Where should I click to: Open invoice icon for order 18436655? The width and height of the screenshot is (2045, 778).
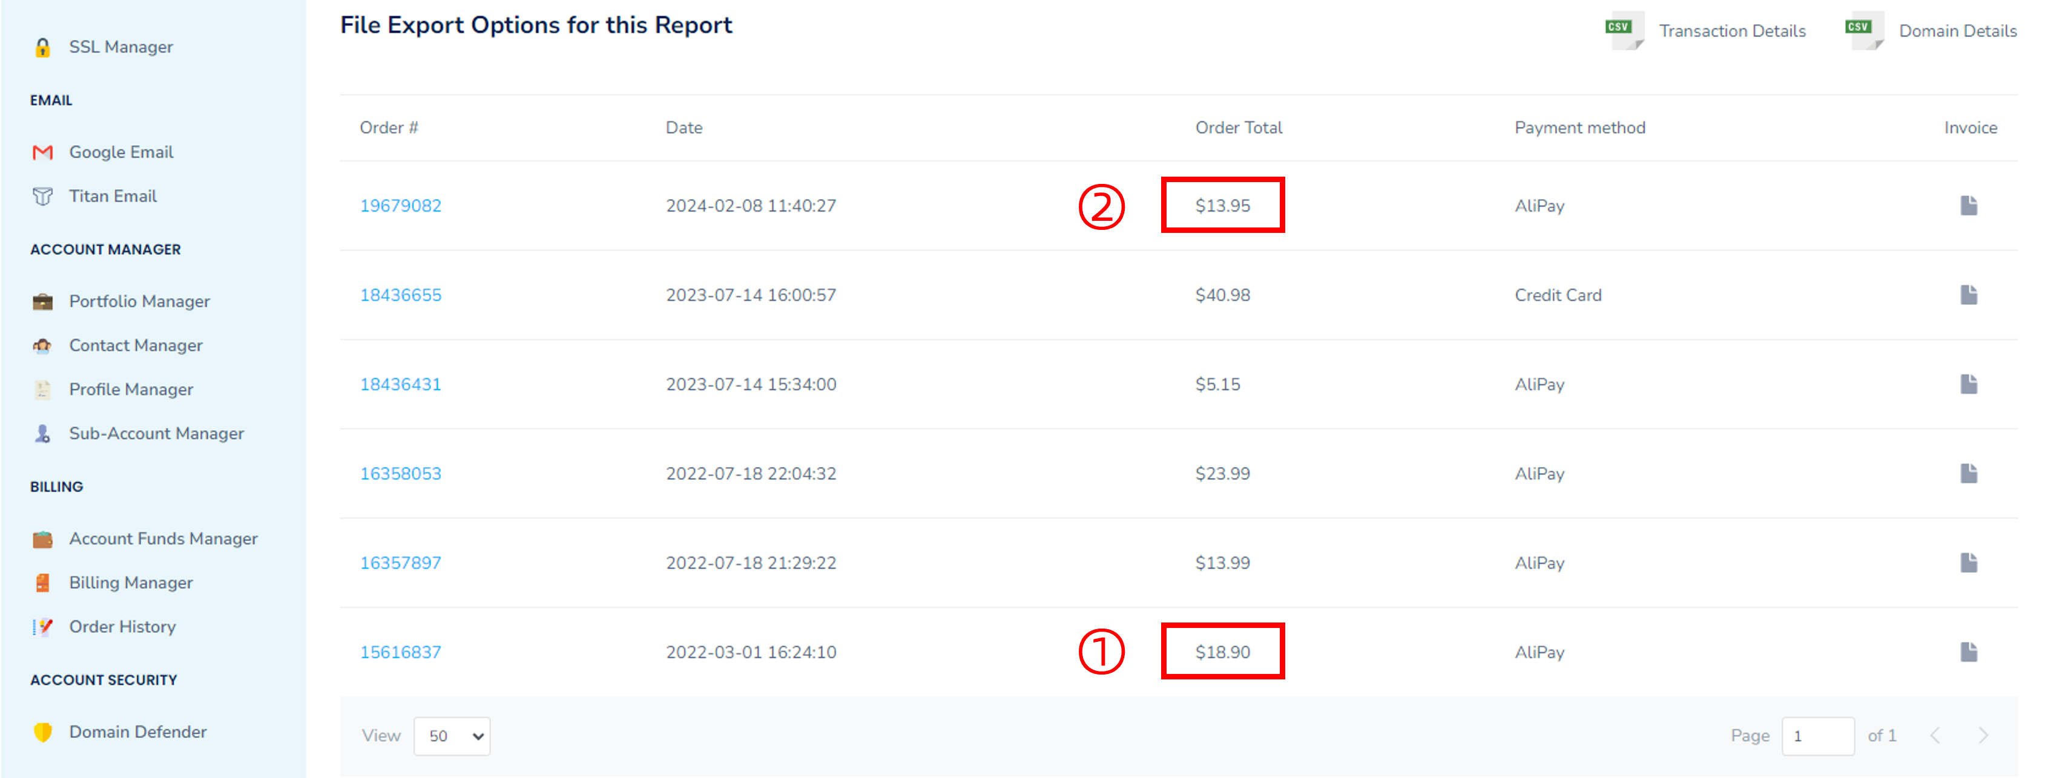(1968, 295)
